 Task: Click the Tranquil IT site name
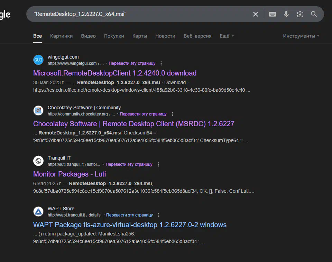[59, 158]
